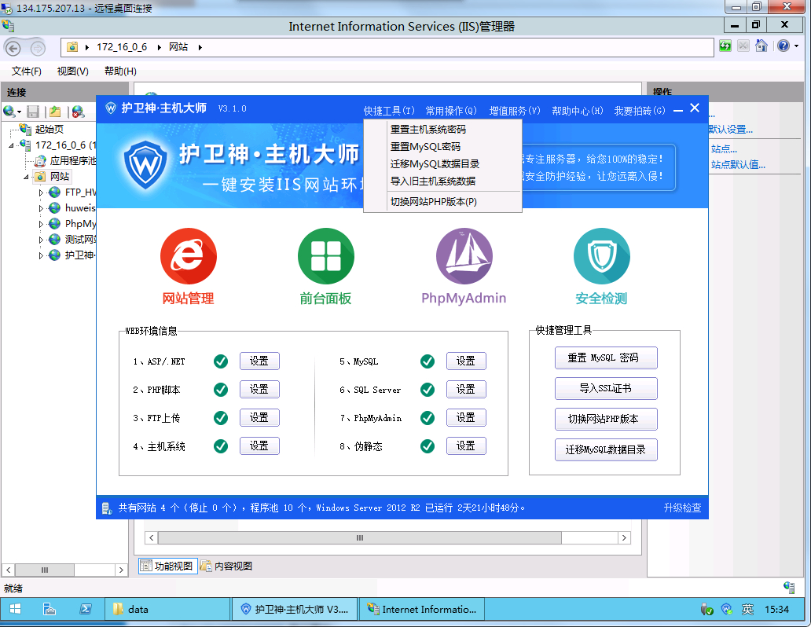Click the 护卫神 logo in title bar

pos(111,108)
